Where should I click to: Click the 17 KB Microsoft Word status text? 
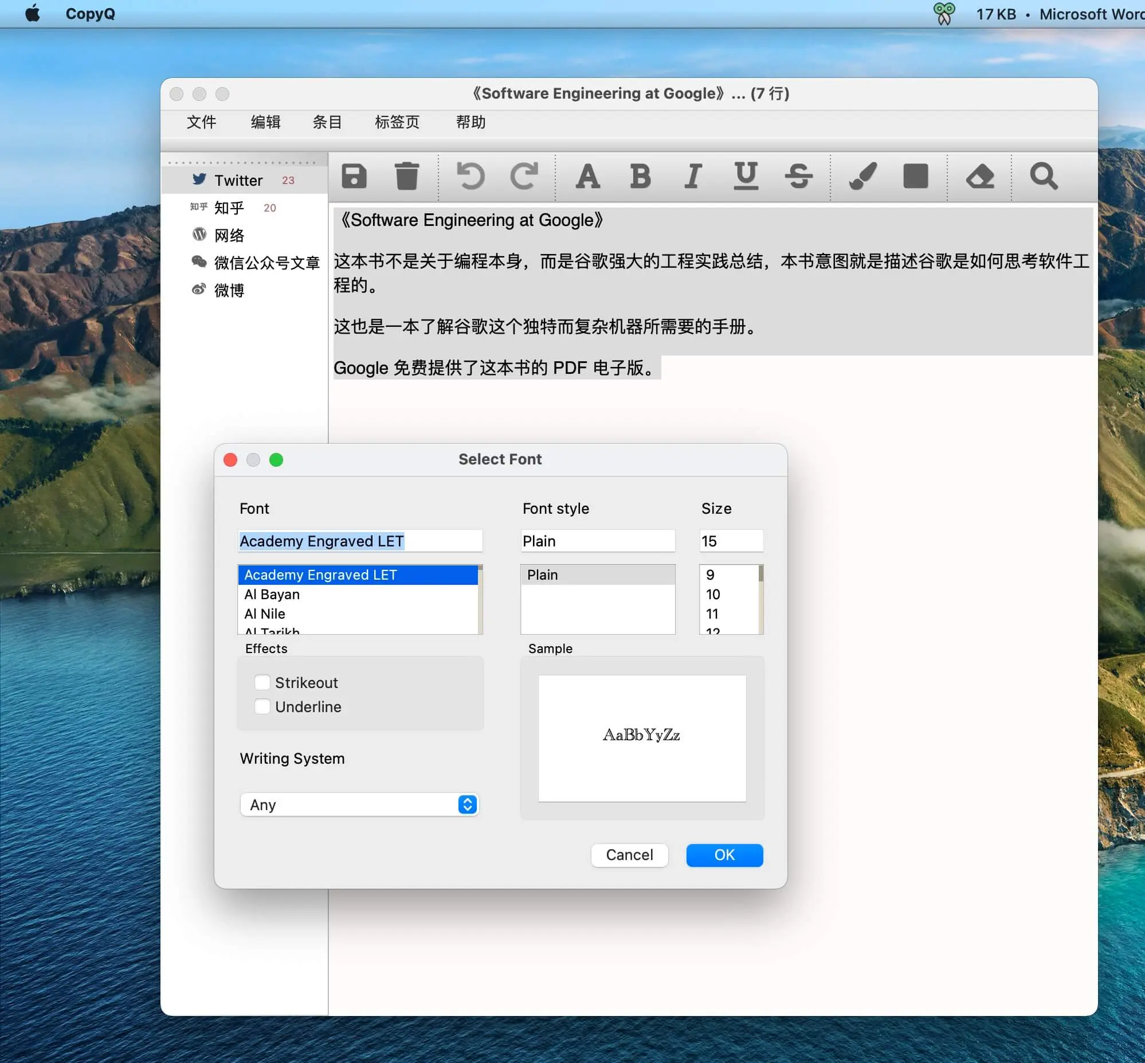[x=1060, y=14]
